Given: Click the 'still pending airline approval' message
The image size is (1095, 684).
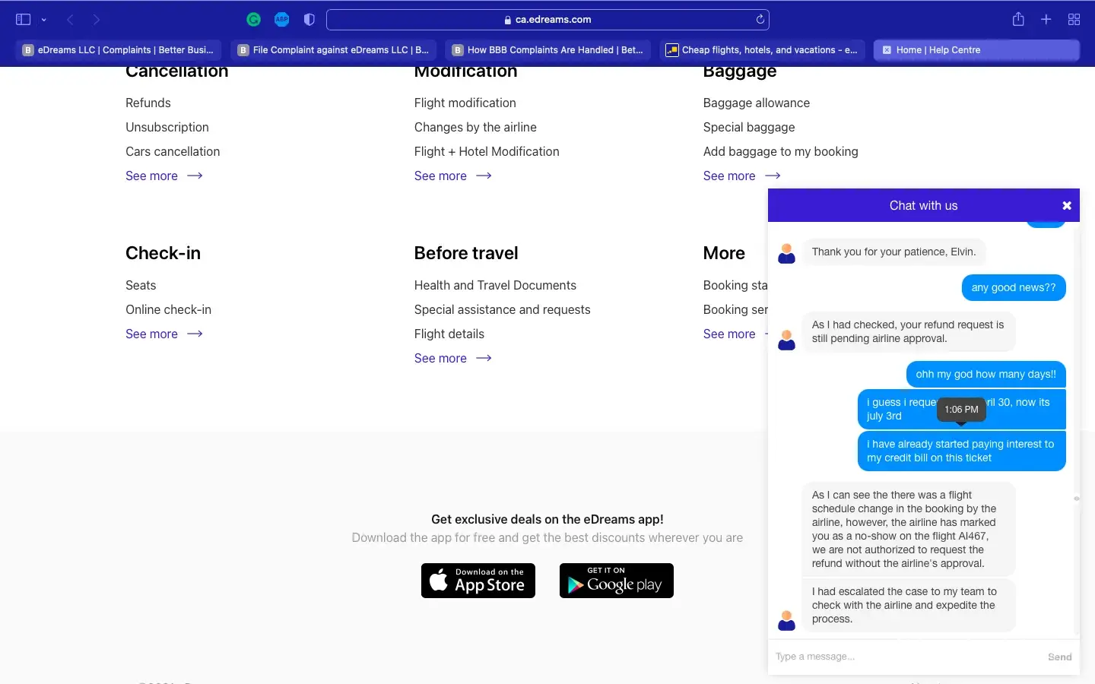Looking at the screenshot, I should pos(909,331).
